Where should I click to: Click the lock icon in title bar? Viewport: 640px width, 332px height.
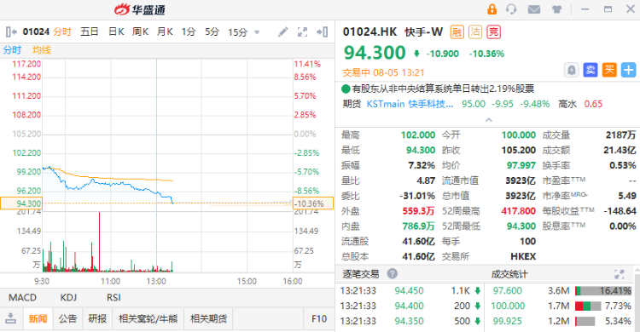pos(492,9)
